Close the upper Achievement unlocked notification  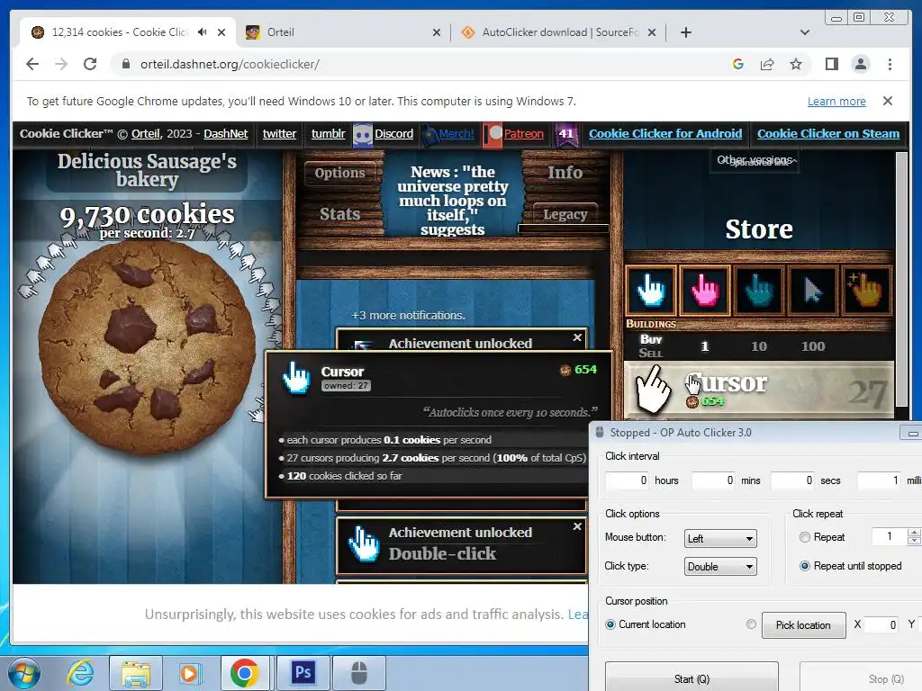577,337
